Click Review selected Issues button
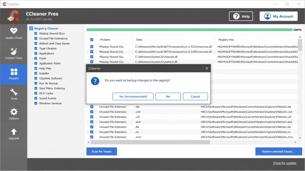 click(279, 151)
